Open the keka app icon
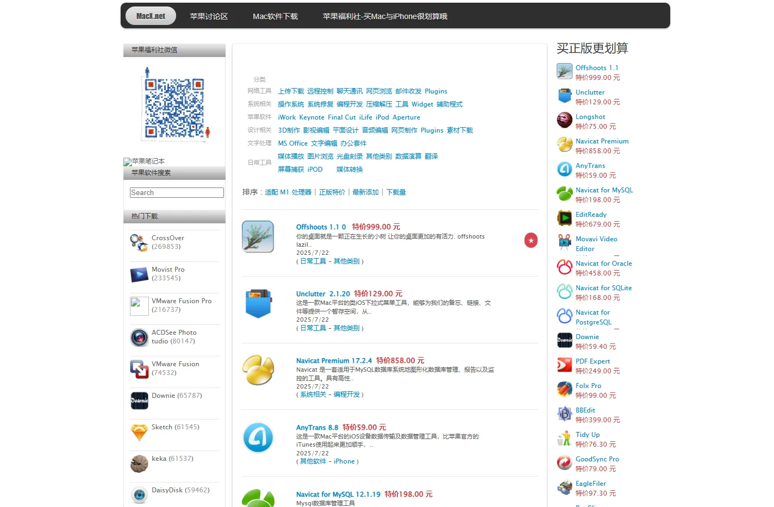 (x=139, y=464)
